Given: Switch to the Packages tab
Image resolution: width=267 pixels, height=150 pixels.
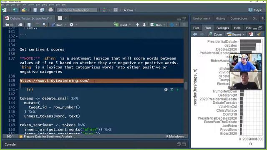Looking at the screenshot, I should click(x=222, y=28).
